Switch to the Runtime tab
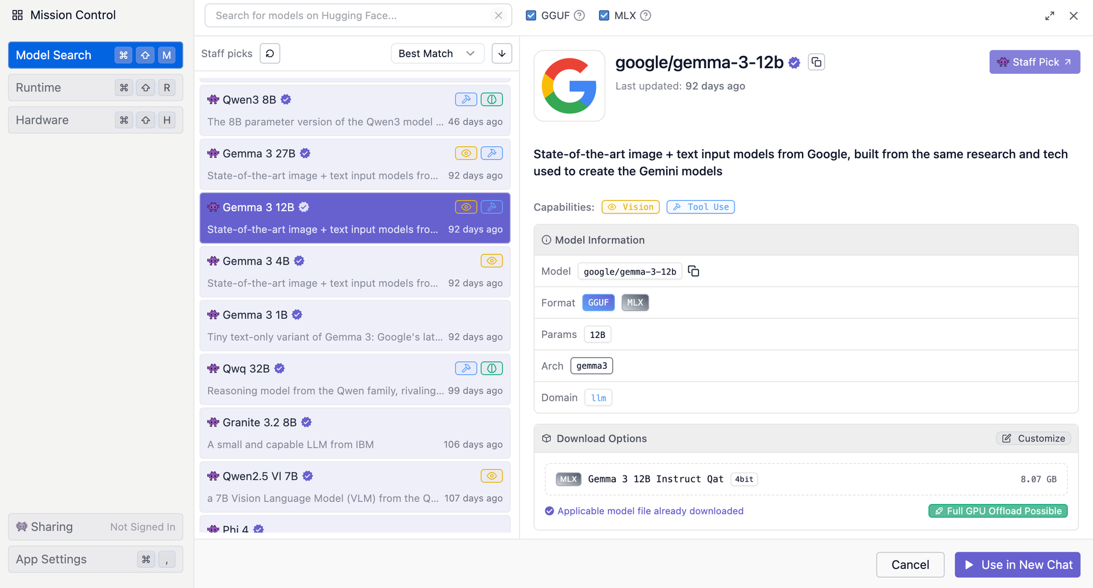This screenshot has width=1093, height=588. (96, 87)
